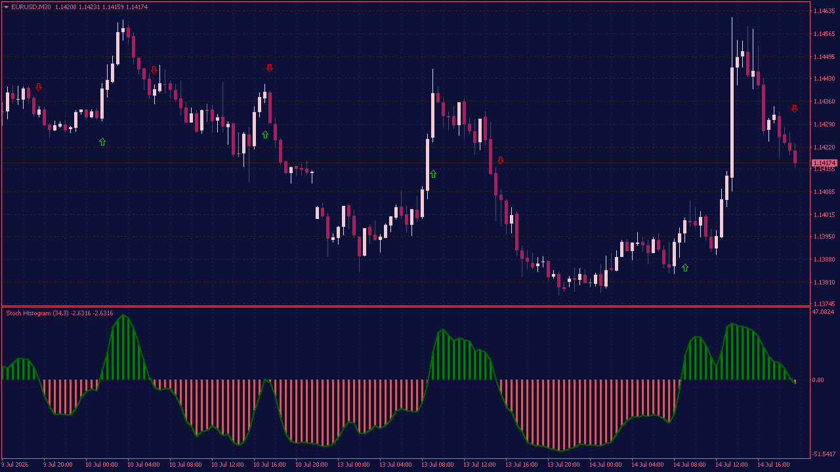Viewport: 840px width, 472px height.
Task: Click the 10 Jul 00:00 time label
Action: 101,465
